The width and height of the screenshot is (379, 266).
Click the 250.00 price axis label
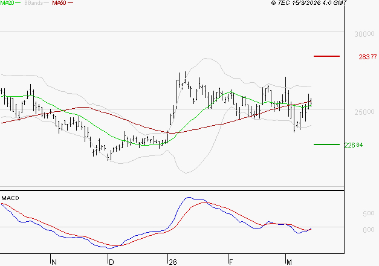click(x=364, y=112)
